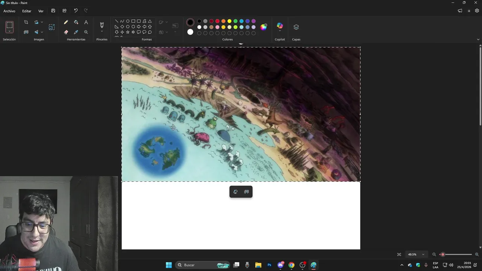Viewport: 482px width, 271px height.
Task: Click the Rotate image icon
Action: point(36,22)
